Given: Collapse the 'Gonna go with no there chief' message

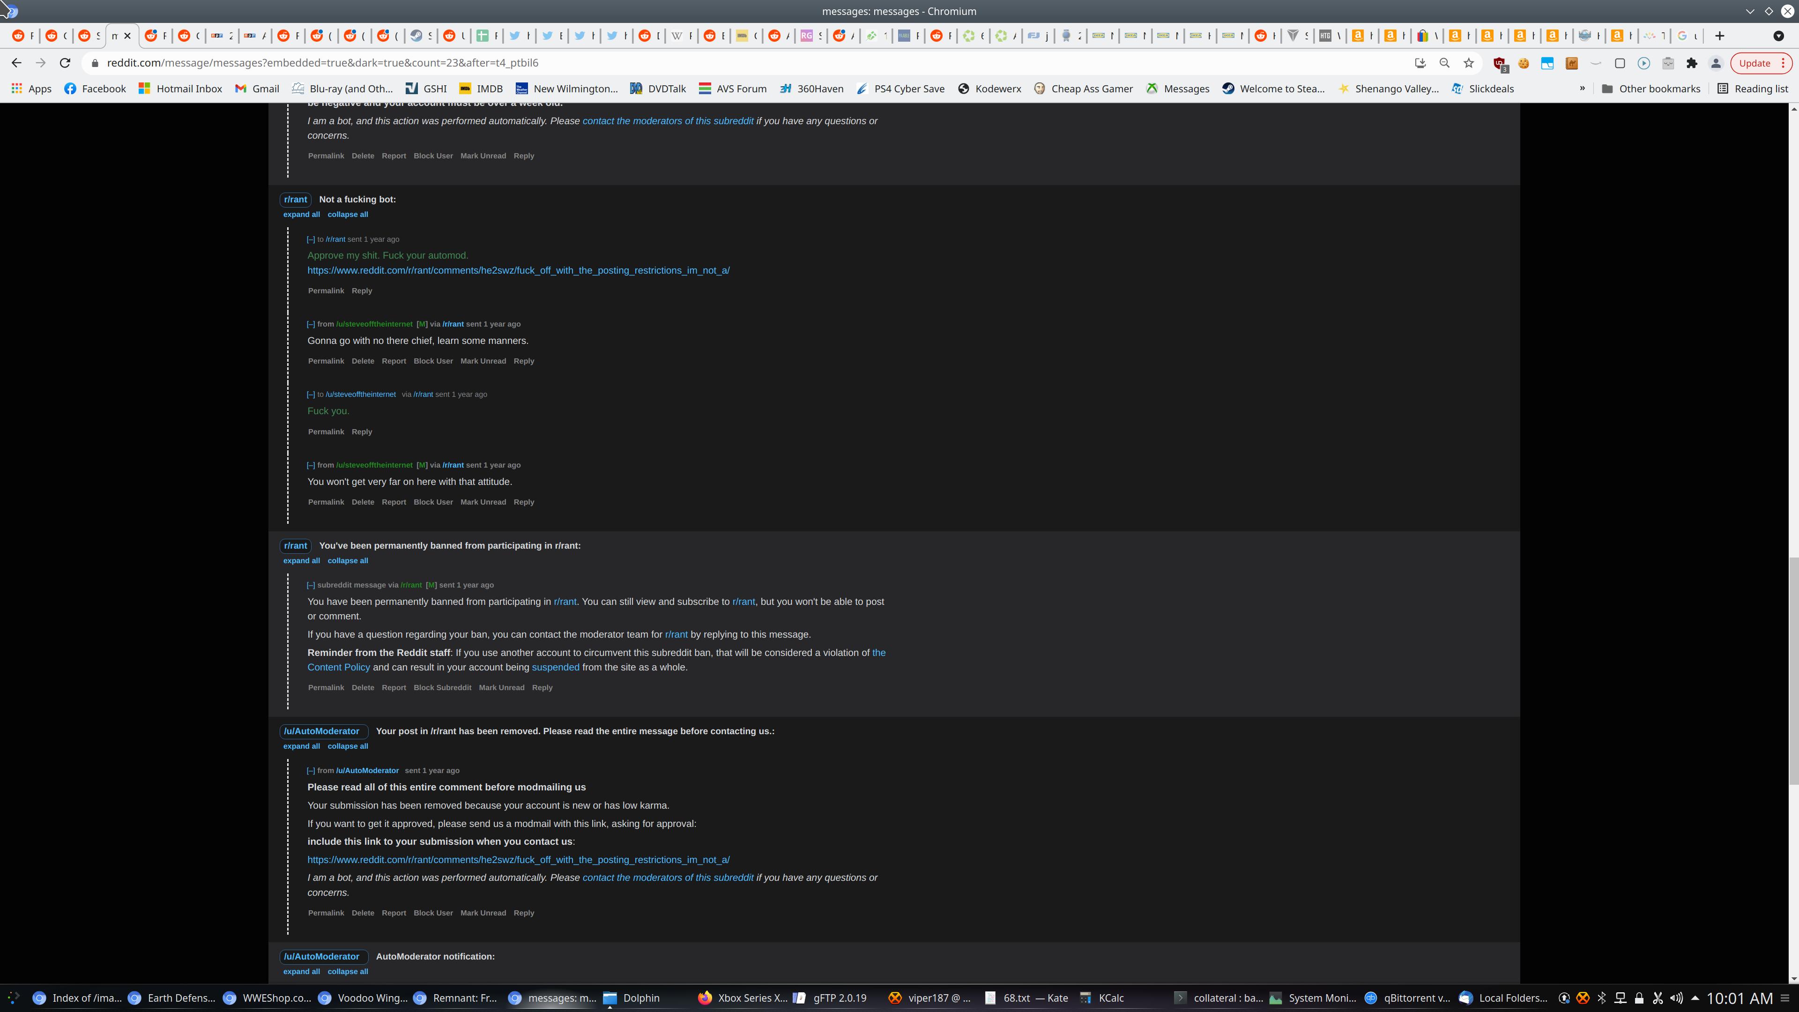Looking at the screenshot, I should (311, 324).
